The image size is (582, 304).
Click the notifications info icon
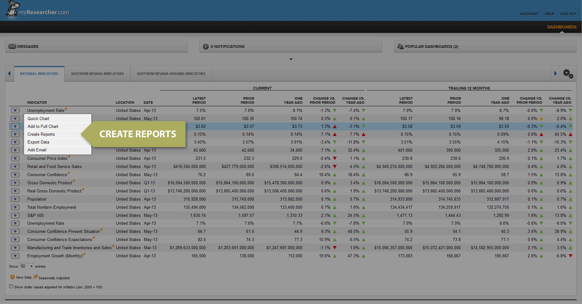pyautogui.click(x=206, y=46)
